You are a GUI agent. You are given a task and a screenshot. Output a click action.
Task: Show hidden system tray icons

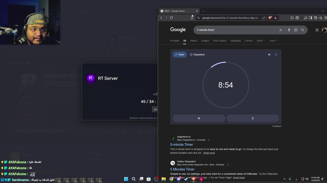(284, 179)
